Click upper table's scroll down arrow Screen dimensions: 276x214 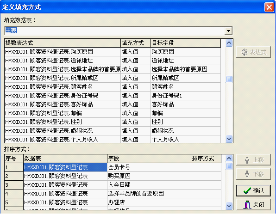229,139
